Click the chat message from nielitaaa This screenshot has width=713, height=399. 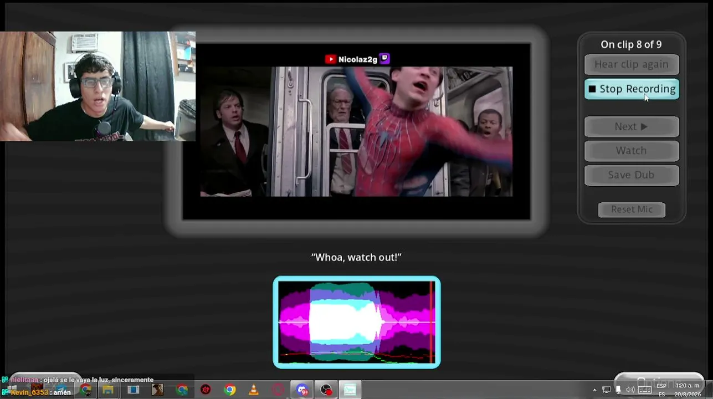pyautogui.click(x=78, y=380)
